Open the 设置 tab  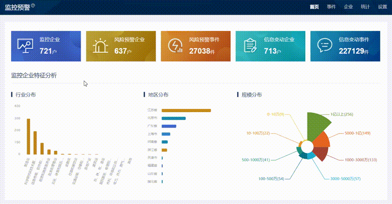(383, 7)
